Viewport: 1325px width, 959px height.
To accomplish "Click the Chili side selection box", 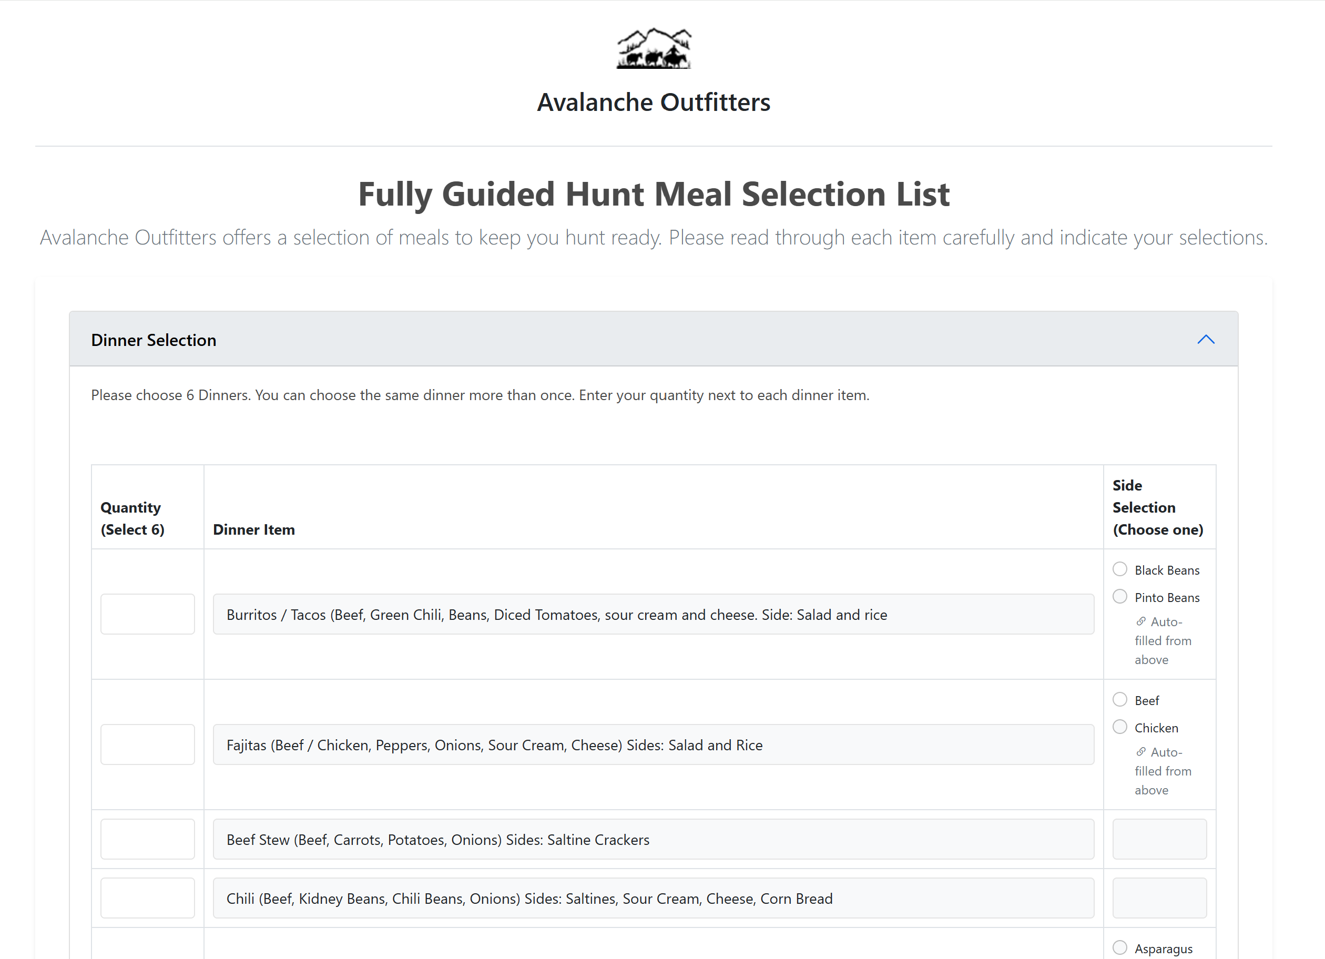I will tap(1159, 897).
